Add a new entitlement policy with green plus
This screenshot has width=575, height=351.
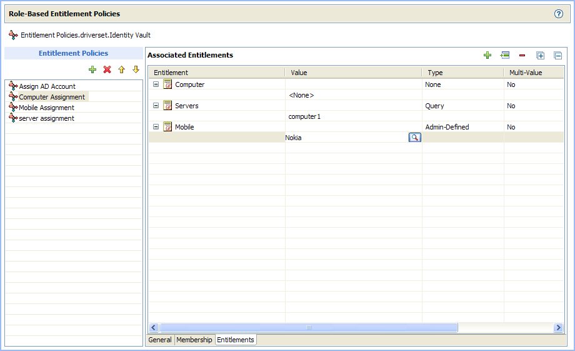coord(92,69)
